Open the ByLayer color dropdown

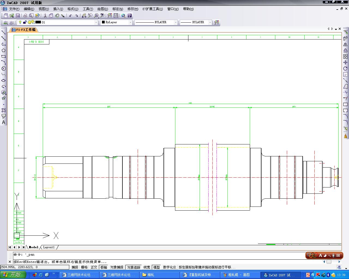130,22
